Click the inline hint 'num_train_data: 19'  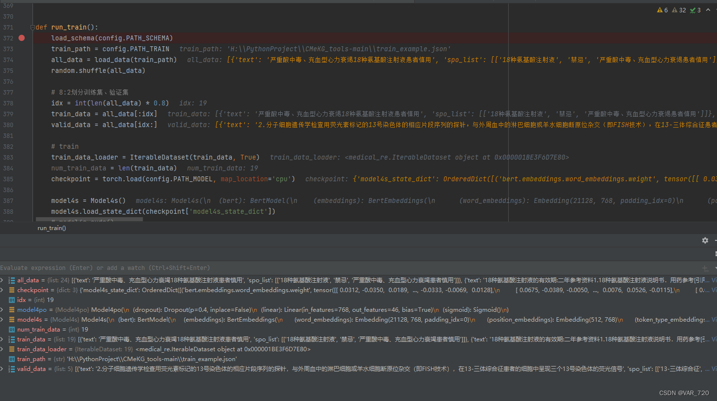point(223,168)
